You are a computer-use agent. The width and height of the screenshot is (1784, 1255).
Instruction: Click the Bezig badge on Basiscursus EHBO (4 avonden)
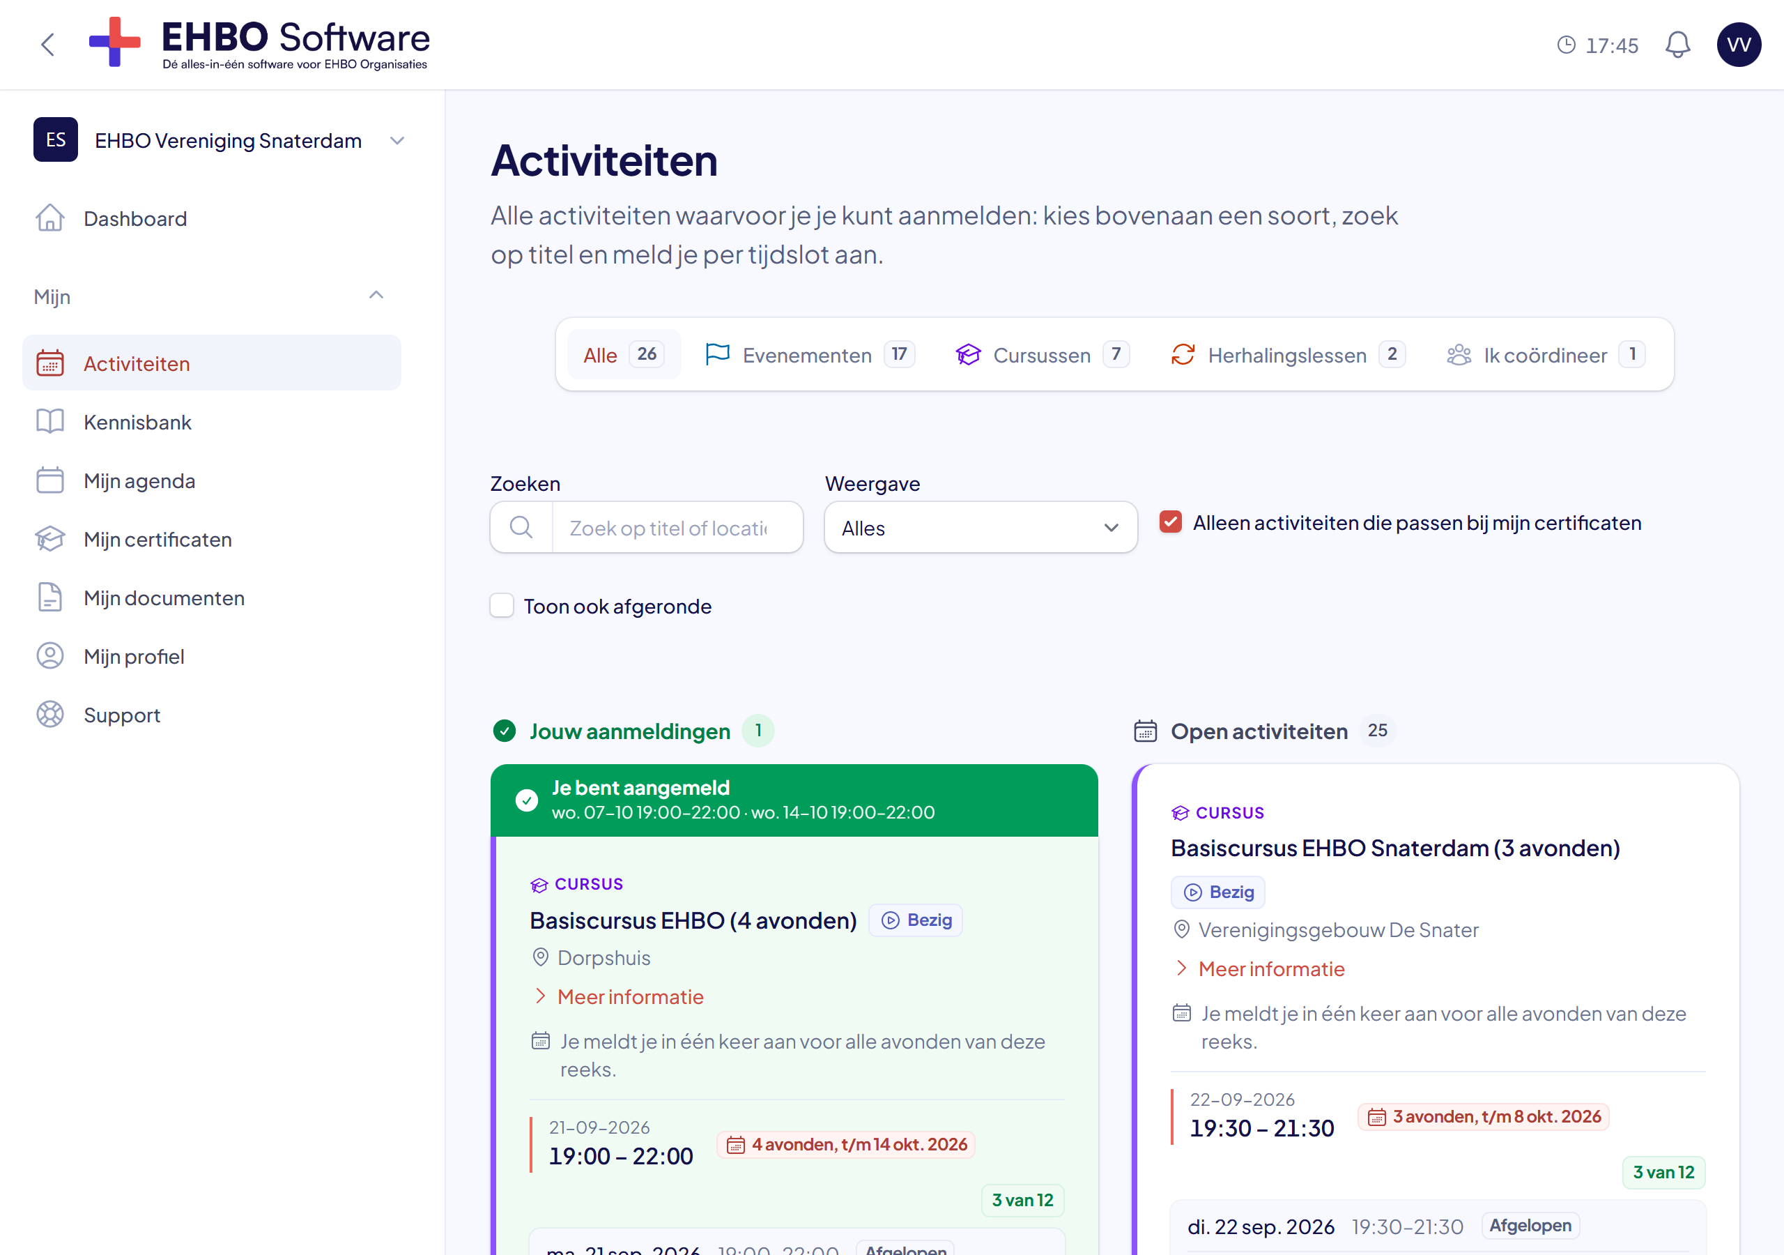click(x=915, y=920)
